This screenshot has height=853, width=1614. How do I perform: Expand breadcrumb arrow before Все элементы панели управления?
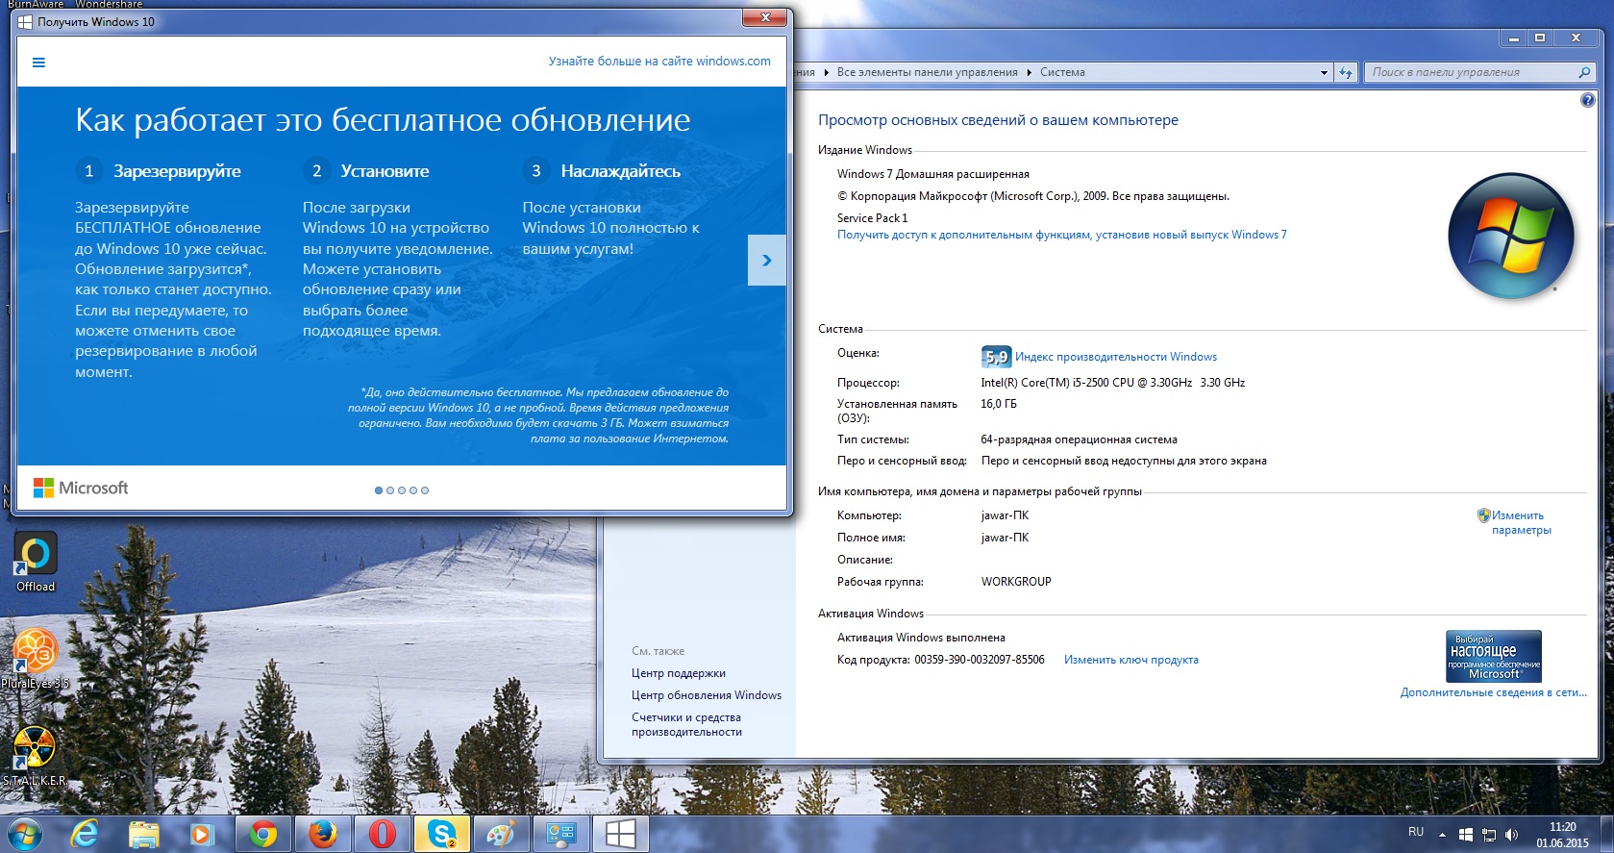[x=826, y=72]
